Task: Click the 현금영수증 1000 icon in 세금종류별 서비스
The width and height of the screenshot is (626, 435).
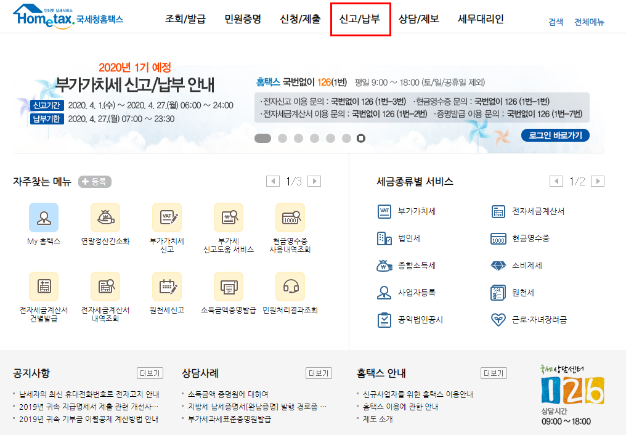Action: coord(498,238)
